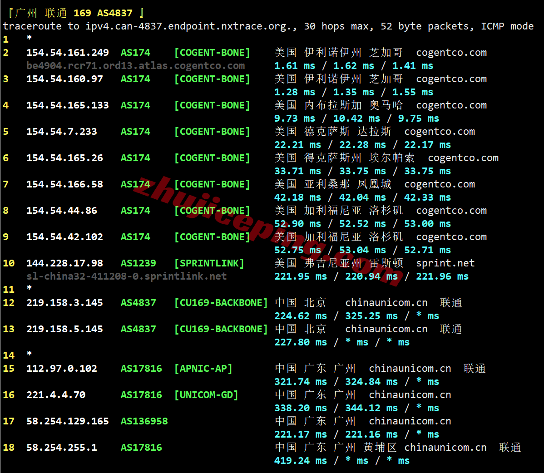The image size is (544, 473).
Task: Click the IP 154.54.165.133
Action: [68, 105]
